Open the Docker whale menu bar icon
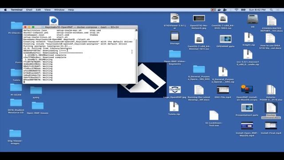 (x=219, y=10)
